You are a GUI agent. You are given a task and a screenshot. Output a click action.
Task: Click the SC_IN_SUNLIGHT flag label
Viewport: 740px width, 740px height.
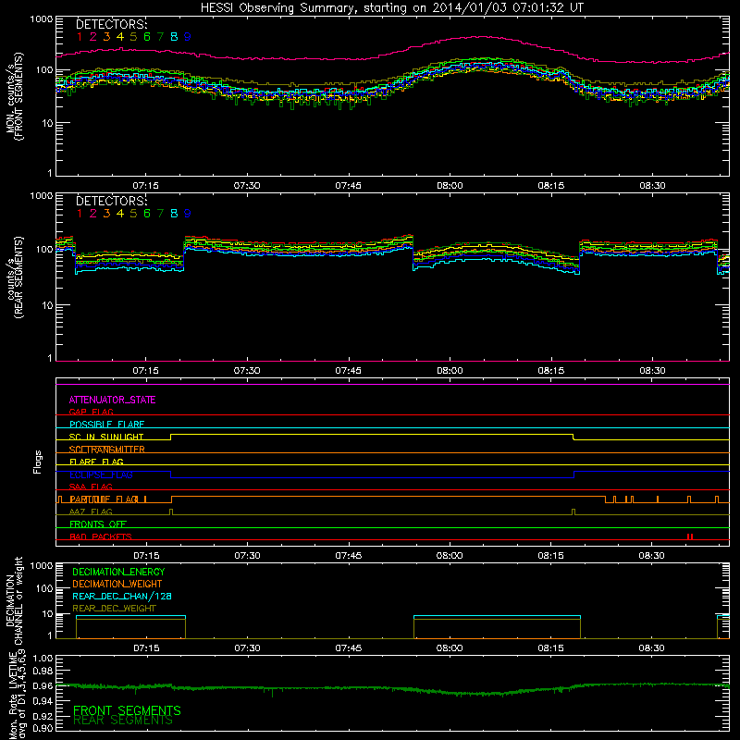click(x=106, y=437)
